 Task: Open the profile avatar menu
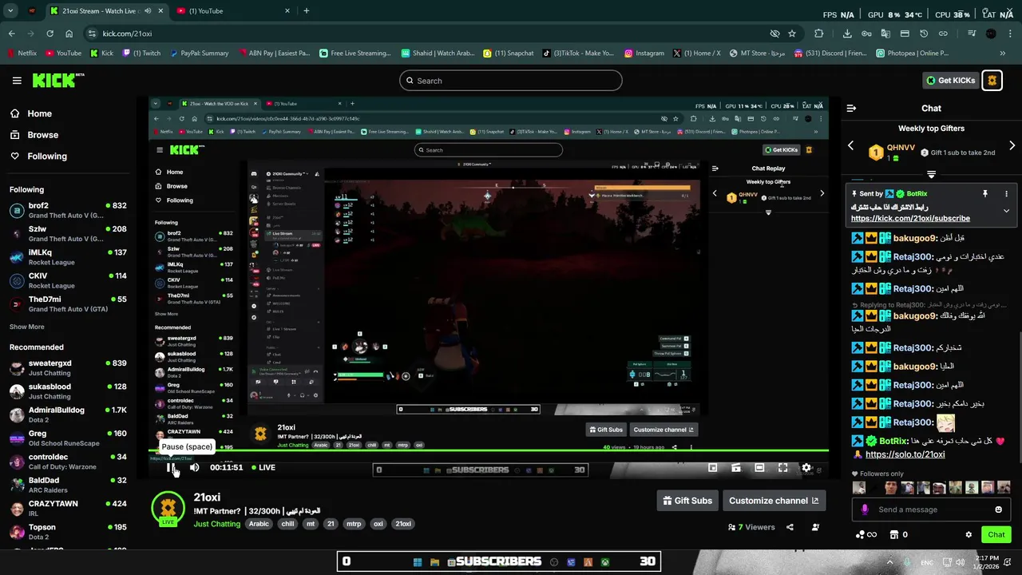992,81
